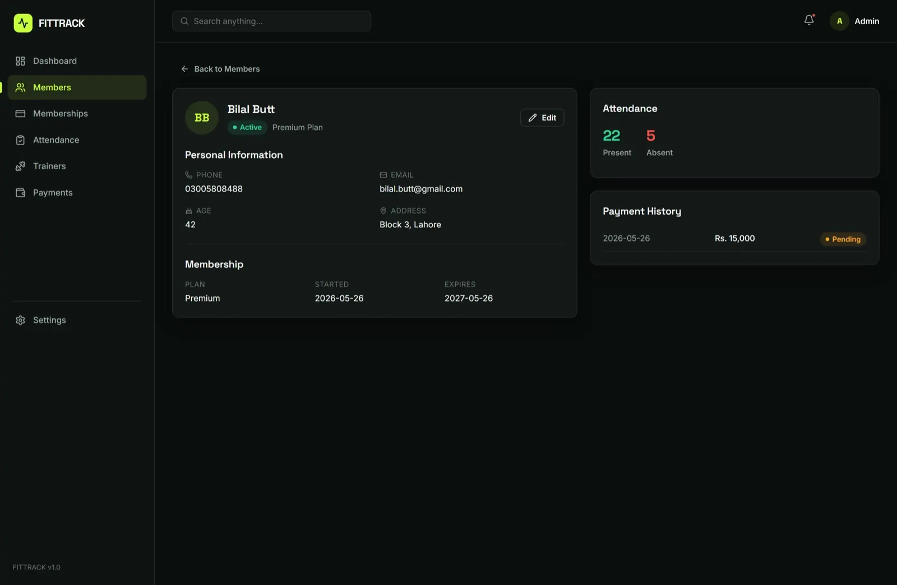Click the search magnifier icon
The width and height of the screenshot is (897, 585).
[184, 21]
